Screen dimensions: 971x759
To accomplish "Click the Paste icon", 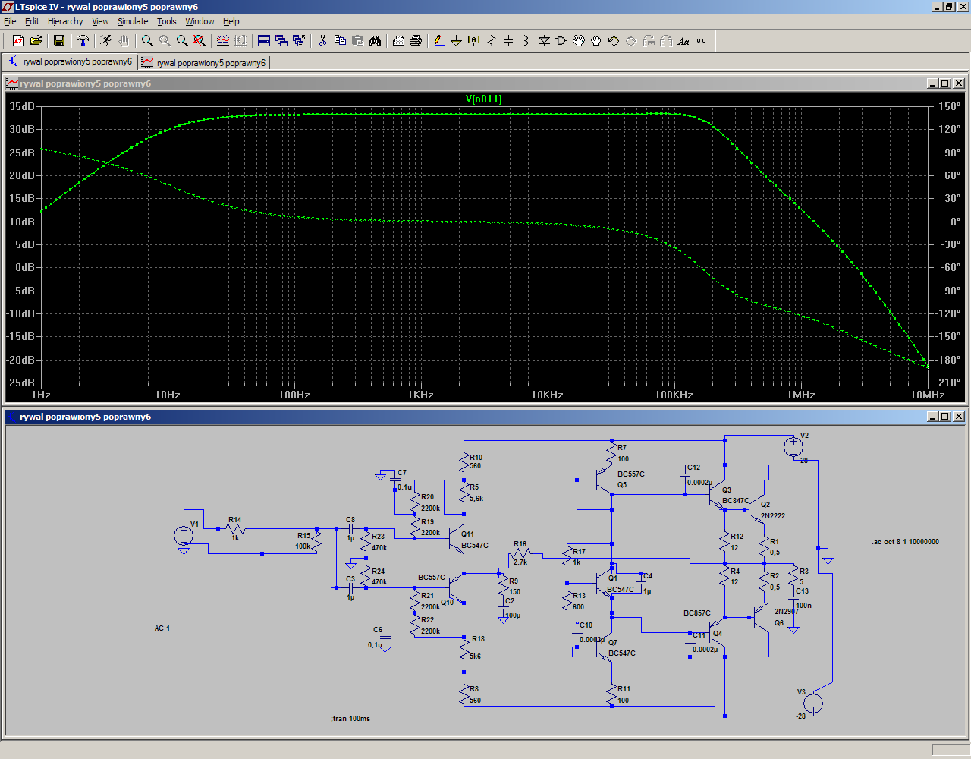I will (x=357, y=41).
